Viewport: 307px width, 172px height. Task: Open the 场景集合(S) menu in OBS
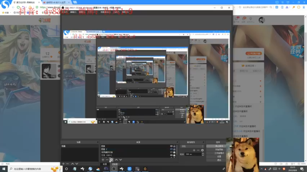106,12
